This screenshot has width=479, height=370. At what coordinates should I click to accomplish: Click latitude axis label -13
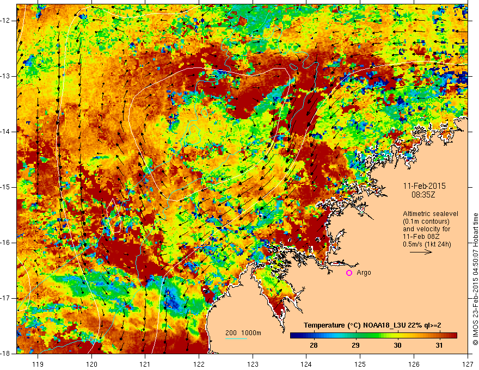click(5, 76)
